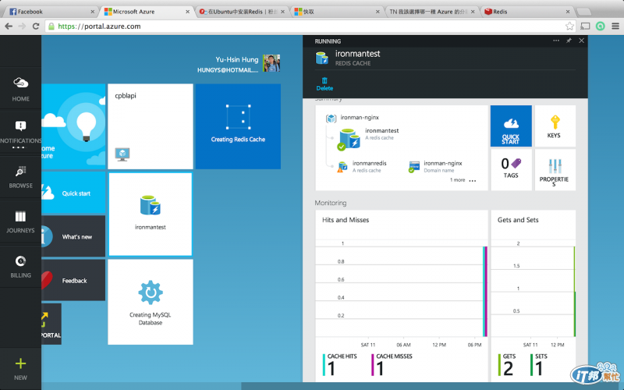Click the Azure welcome lightbulb tile

(73, 126)
